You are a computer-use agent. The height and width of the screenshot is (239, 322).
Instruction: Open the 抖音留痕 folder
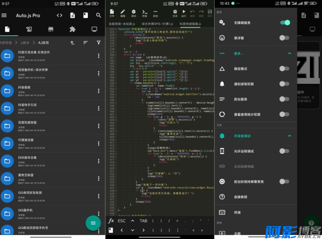(53, 91)
